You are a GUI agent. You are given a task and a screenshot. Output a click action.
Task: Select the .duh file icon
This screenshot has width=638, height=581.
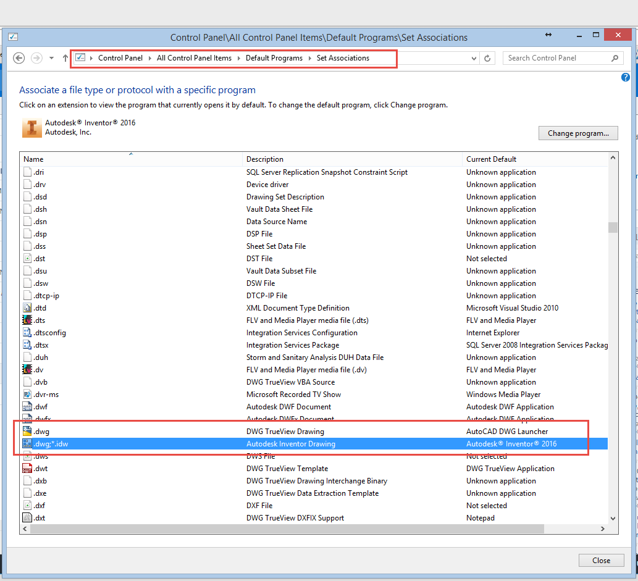[x=27, y=357]
